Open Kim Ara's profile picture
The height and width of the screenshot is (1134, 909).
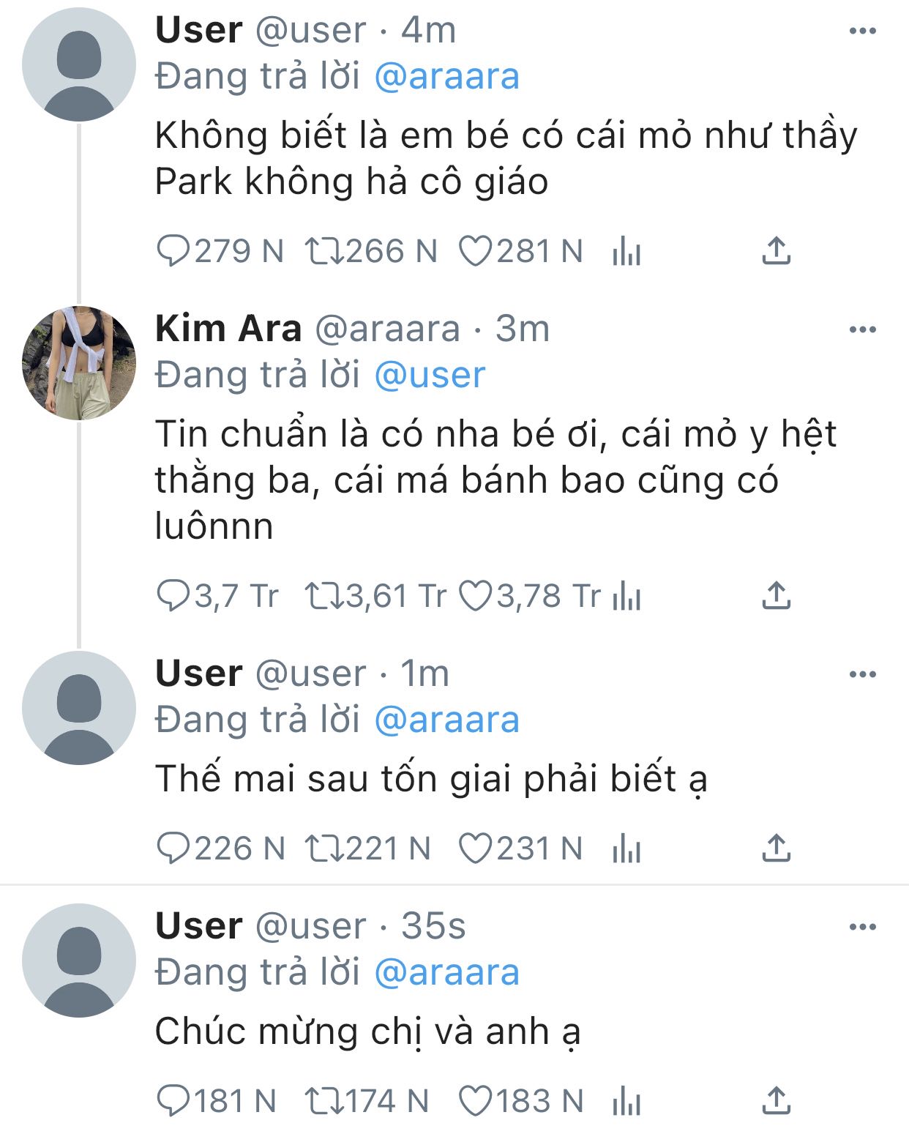[x=79, y=363]
